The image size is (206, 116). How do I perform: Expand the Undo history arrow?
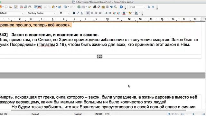coord(68,7)
